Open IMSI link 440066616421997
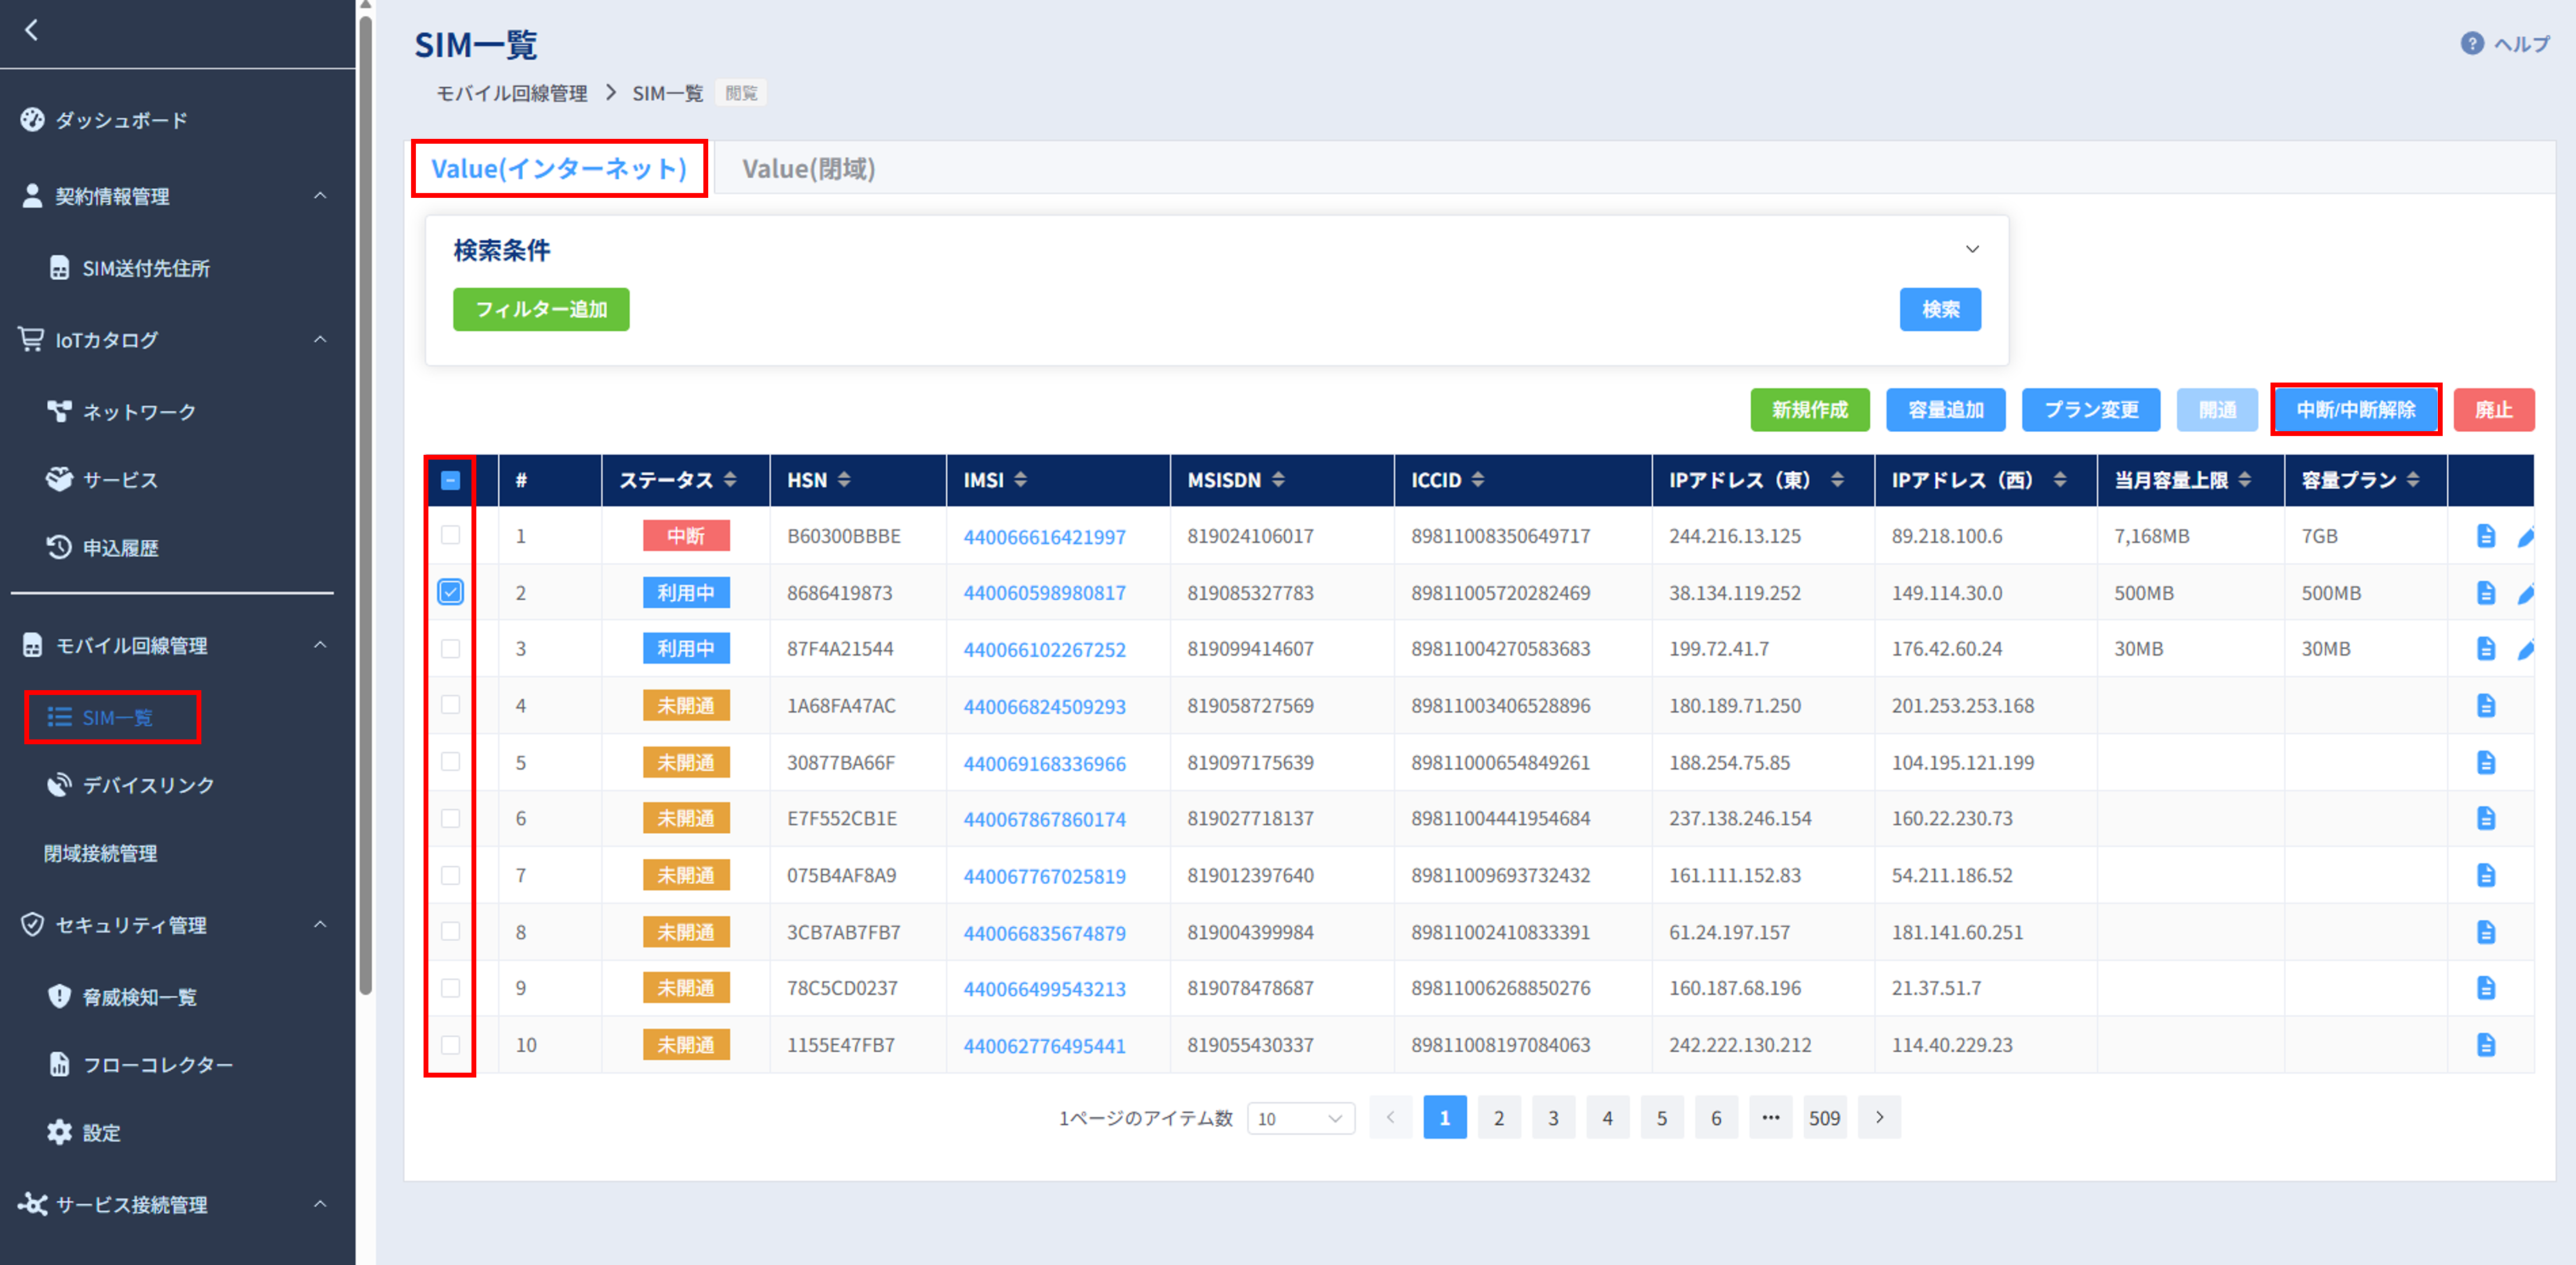This screenshot has height=1265, width=2576. tap(1044, 537)
